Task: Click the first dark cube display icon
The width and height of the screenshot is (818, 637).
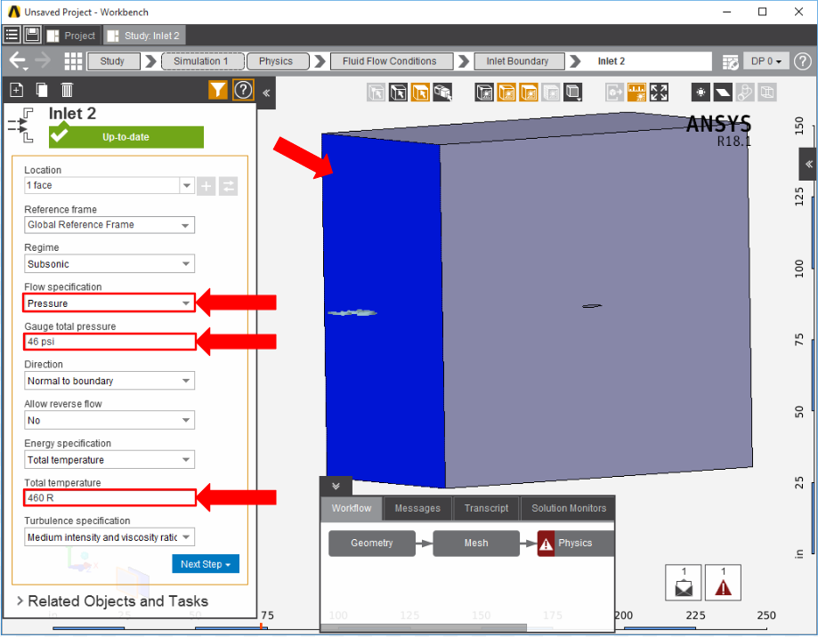Action: coord(484,93)
